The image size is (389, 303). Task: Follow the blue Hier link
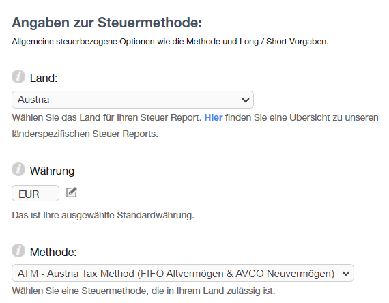(214, 117)
